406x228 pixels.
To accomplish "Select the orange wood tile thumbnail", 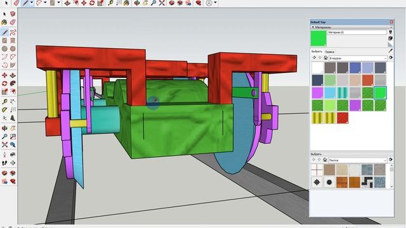I will click(x=342, y=182).
